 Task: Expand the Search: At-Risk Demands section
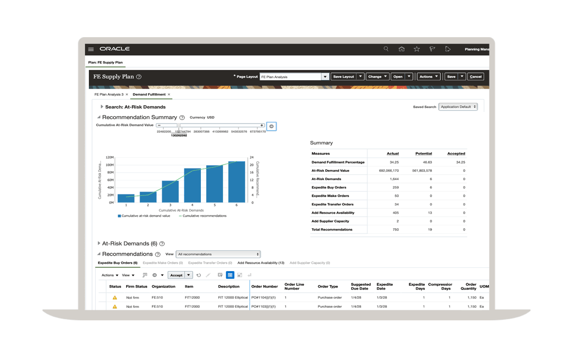pyautogui.click(x=102, y=107)
